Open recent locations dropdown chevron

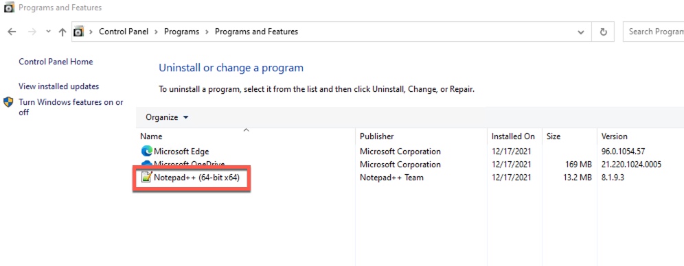coord(49,32)
